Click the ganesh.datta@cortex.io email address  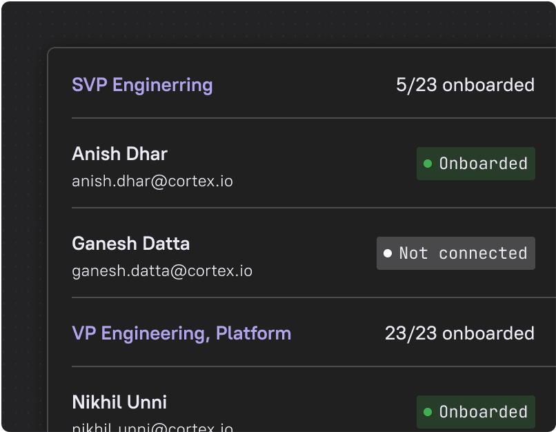(162, 271)
